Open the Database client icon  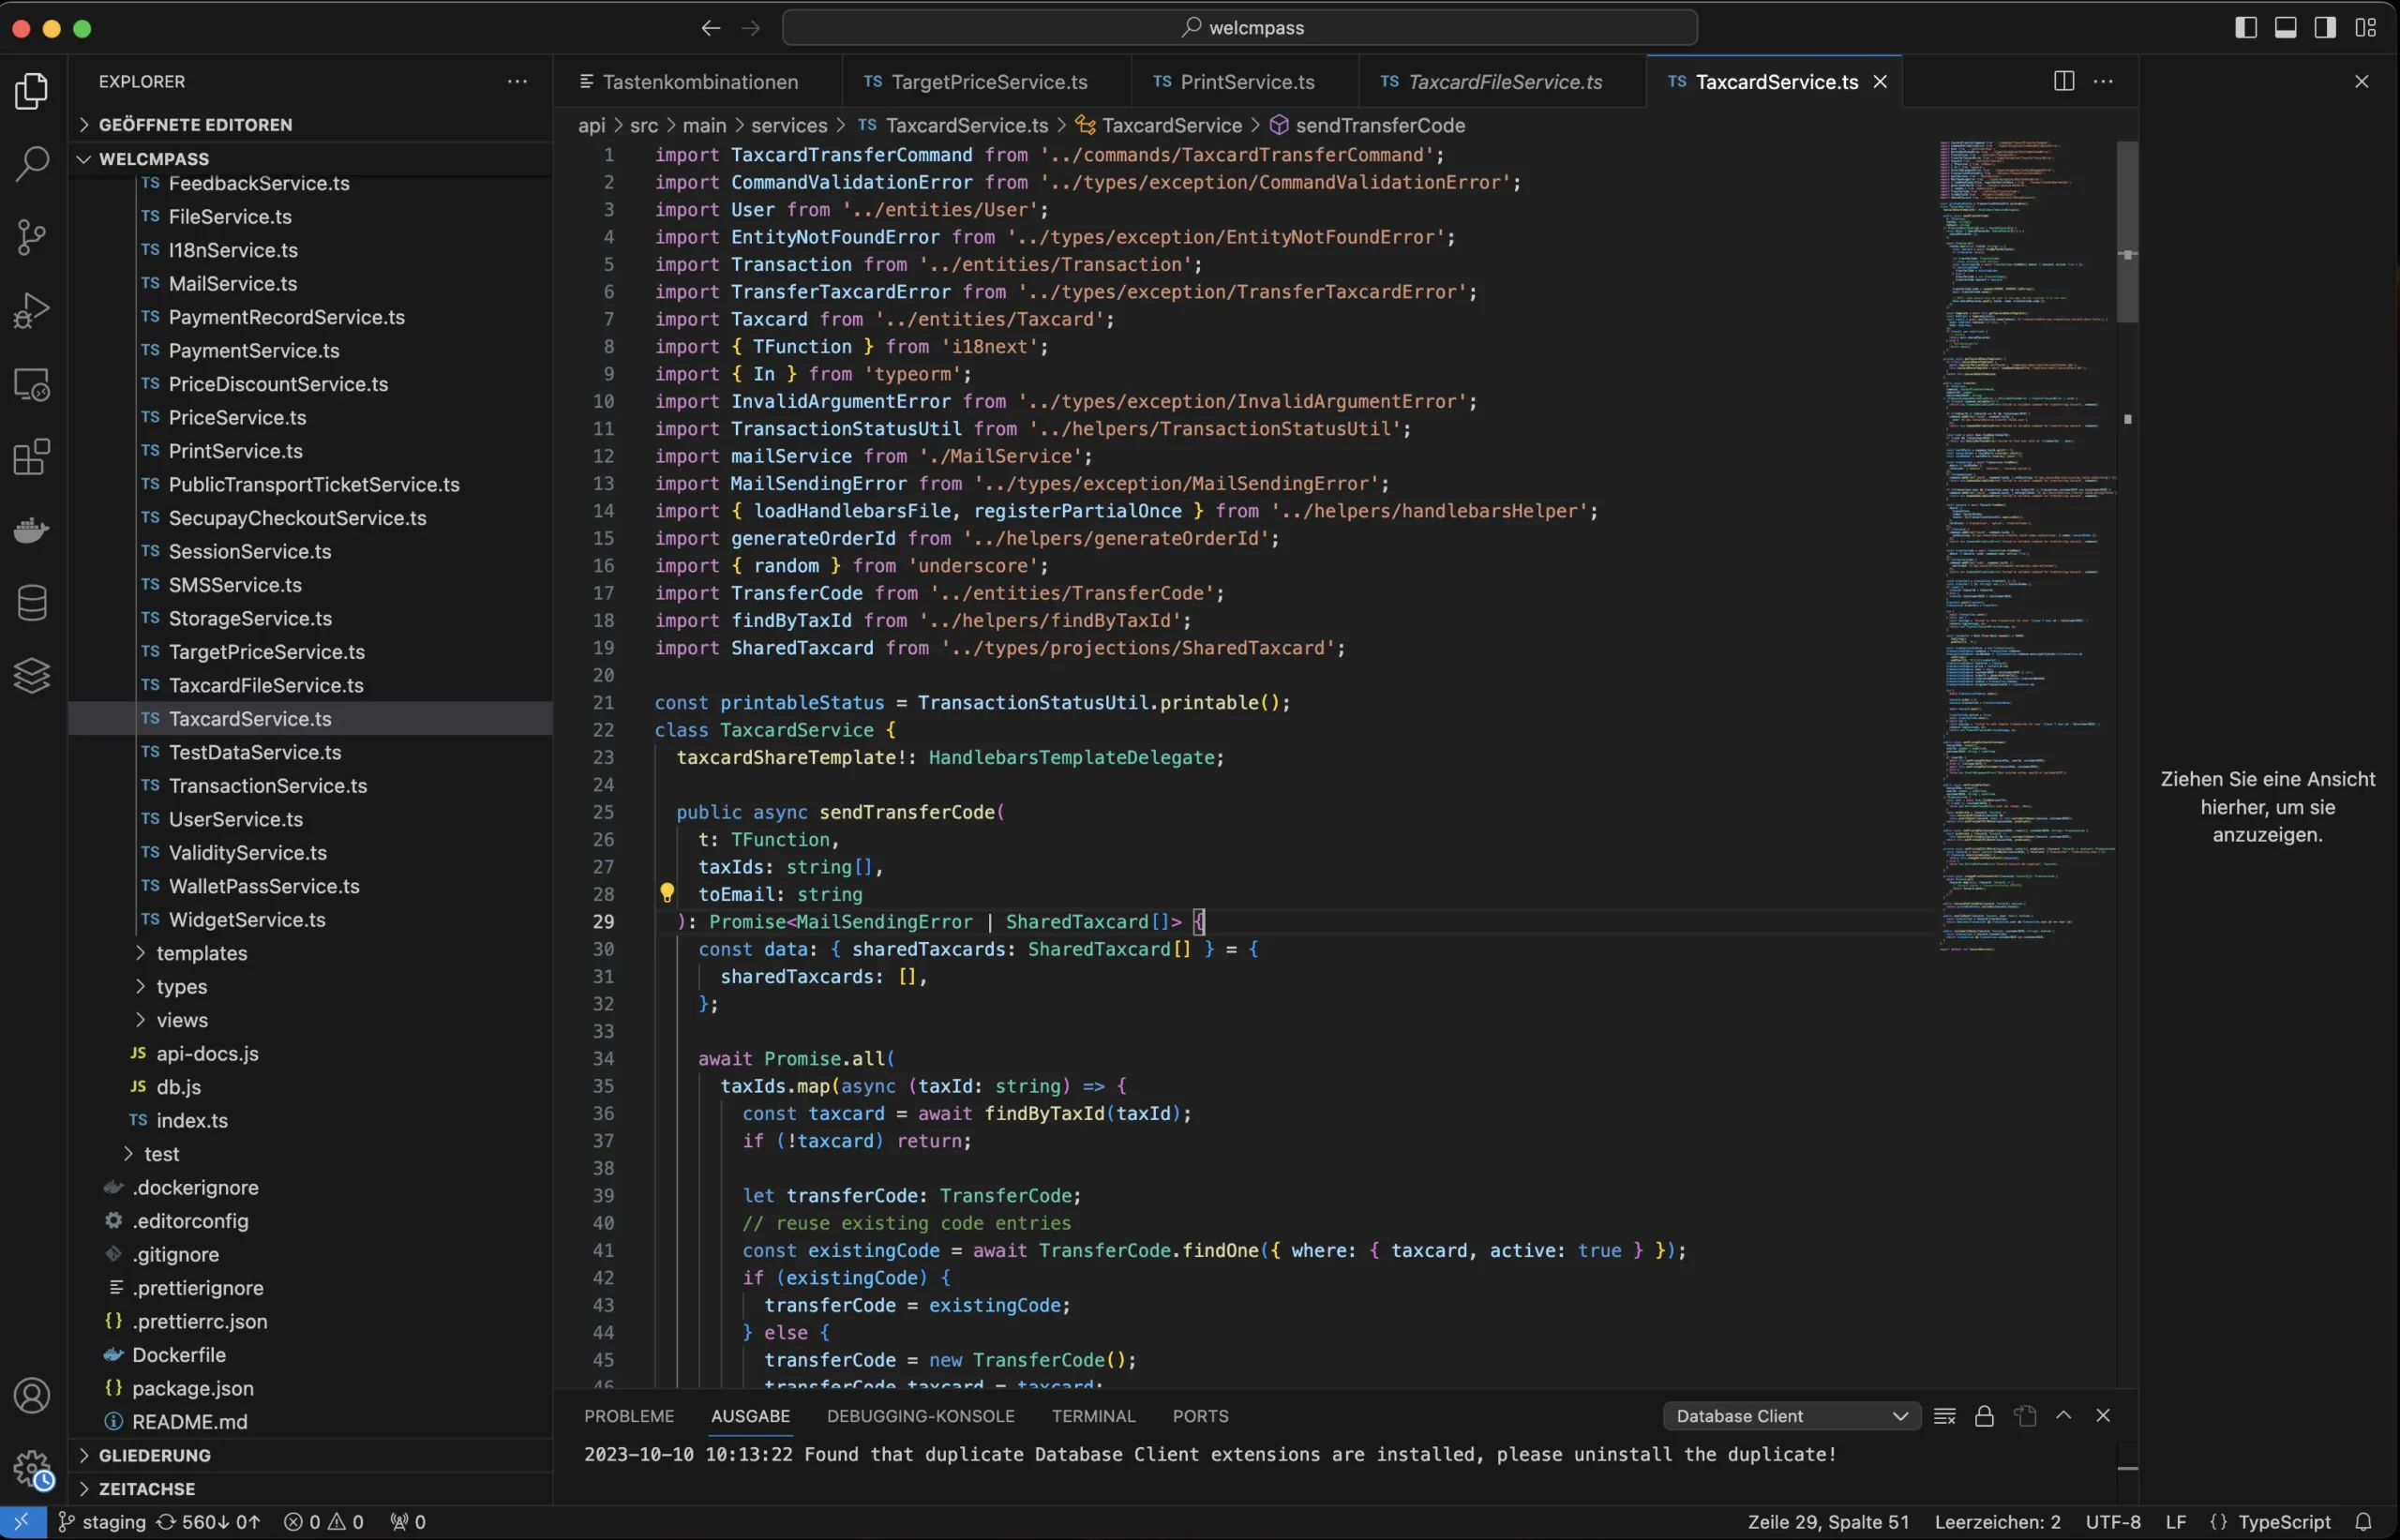coord(32,603)
